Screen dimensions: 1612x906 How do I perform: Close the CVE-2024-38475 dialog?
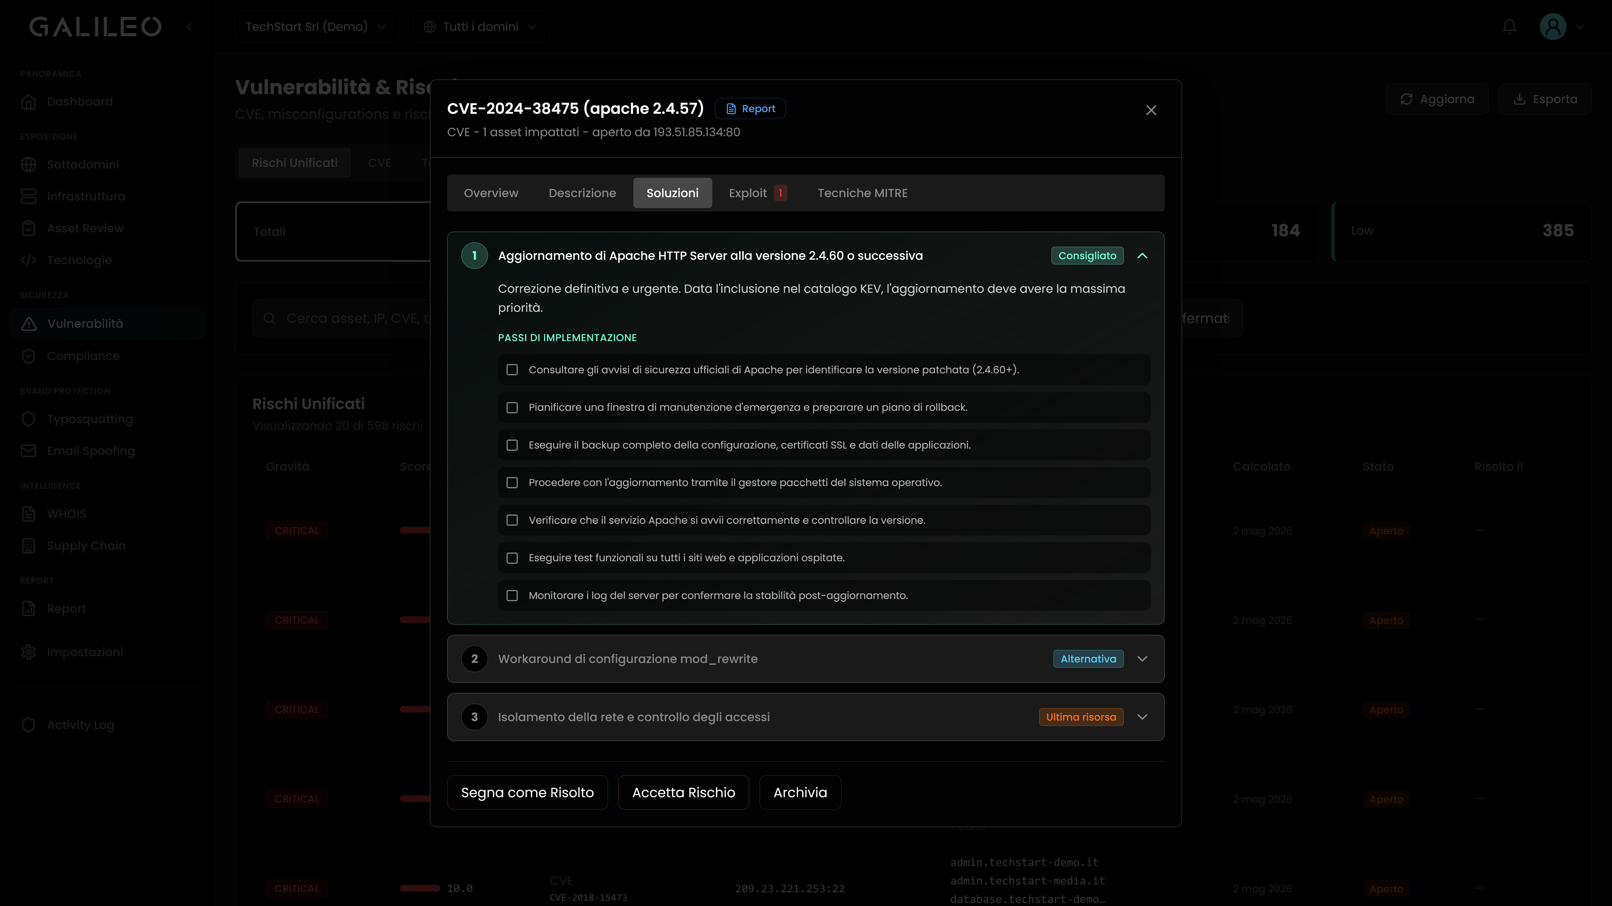click(x=1151, y=110)
